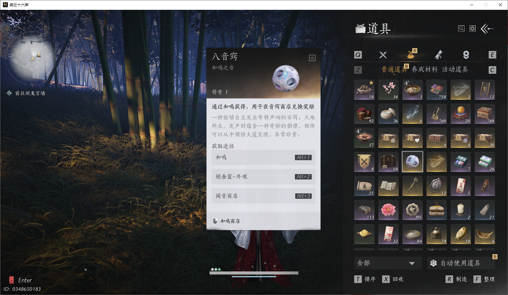Click the back arrow to close inventory

487,29
